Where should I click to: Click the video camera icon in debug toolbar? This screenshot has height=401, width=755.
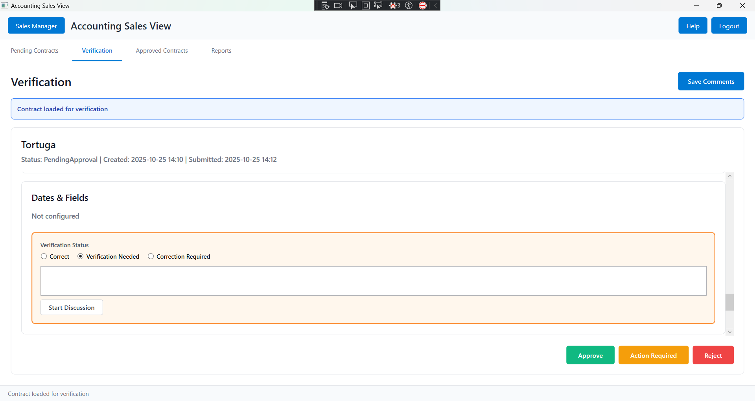click(338, 6)
